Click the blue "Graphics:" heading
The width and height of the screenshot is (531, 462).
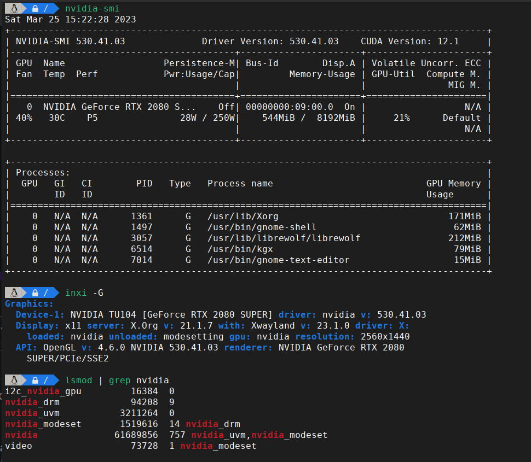pyautogui.click(x=30, y=303)
